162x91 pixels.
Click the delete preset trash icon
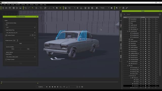pos(35,35)
